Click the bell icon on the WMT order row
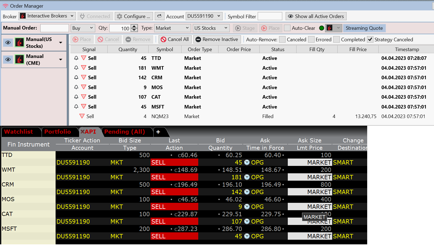434x246 pixels. 76,68
